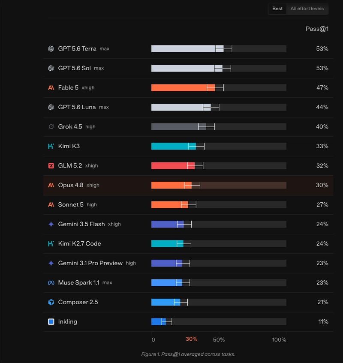
Task: Click the blue square Inkling icon
Action: point(51,321)
